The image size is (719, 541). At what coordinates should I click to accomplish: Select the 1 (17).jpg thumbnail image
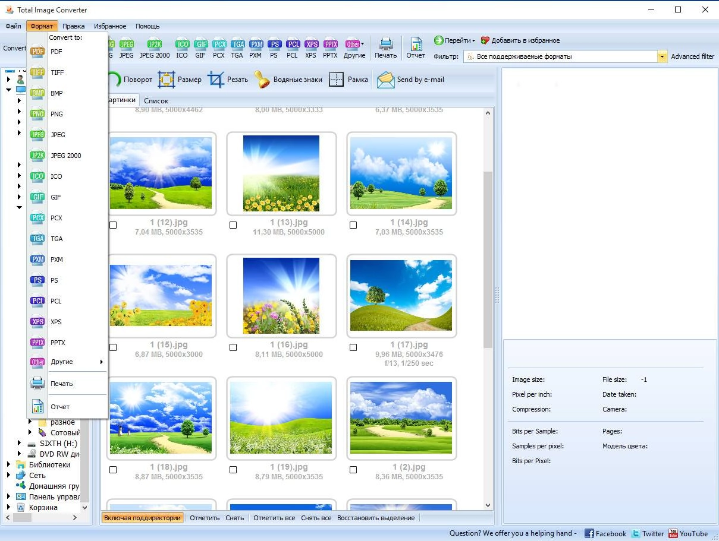[x=401, y=295]
